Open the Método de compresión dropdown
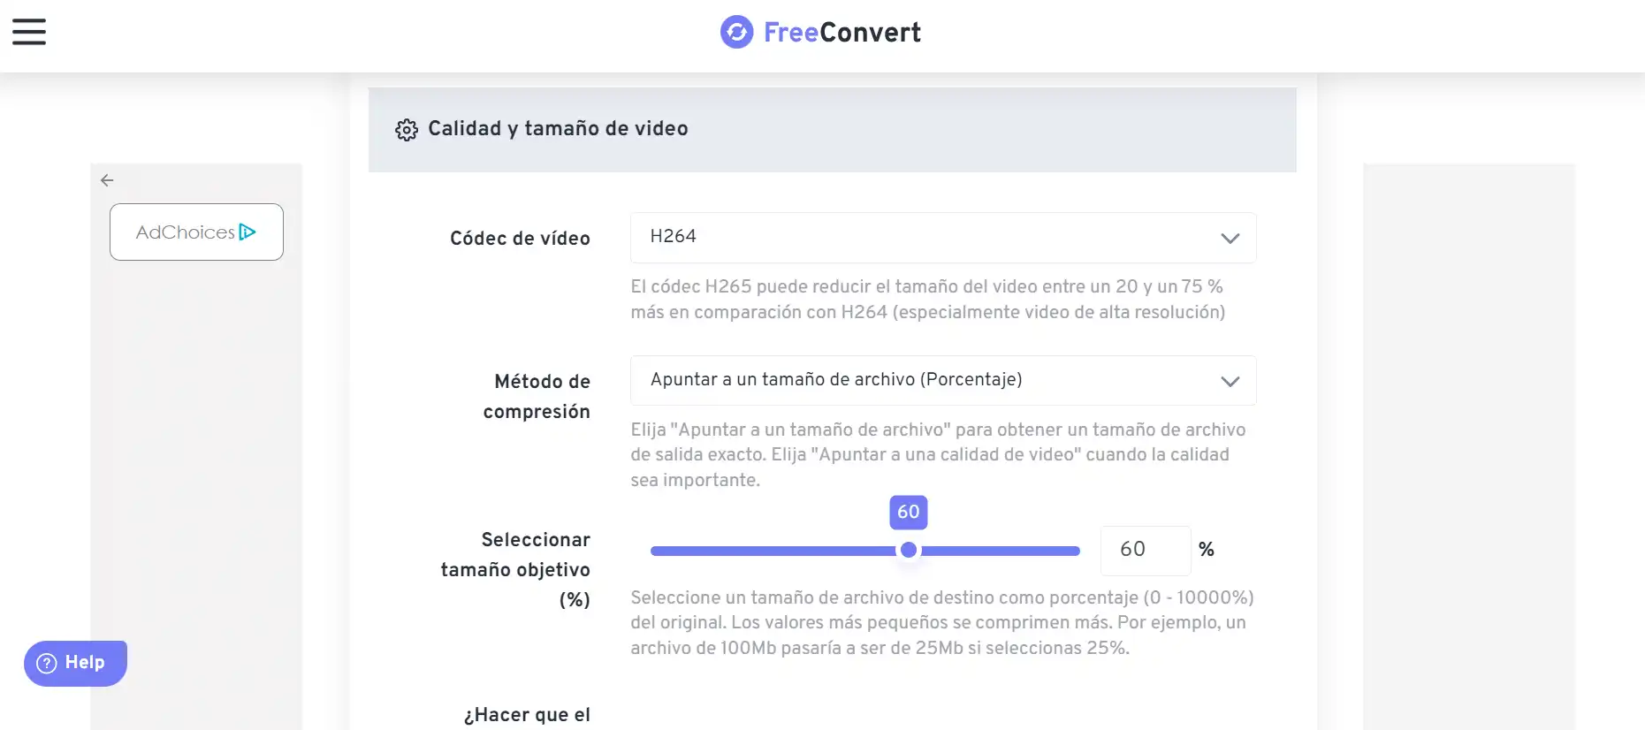Screen dimensions: 1645x730 point(943,380)
